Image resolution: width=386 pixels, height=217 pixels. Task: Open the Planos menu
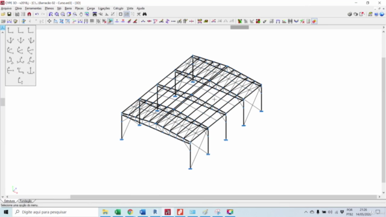click(x=49, y=8)
